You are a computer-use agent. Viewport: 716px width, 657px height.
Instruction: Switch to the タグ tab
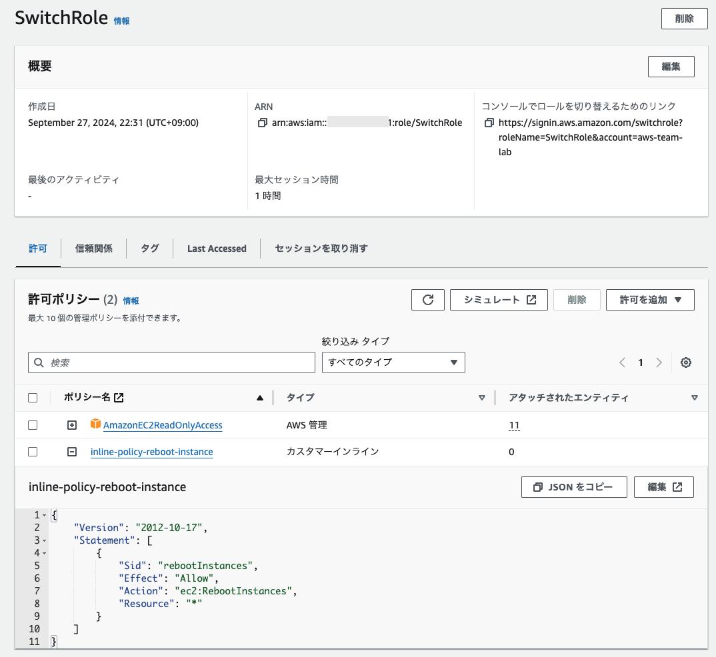pyautogui.click(x=150, y=248)
